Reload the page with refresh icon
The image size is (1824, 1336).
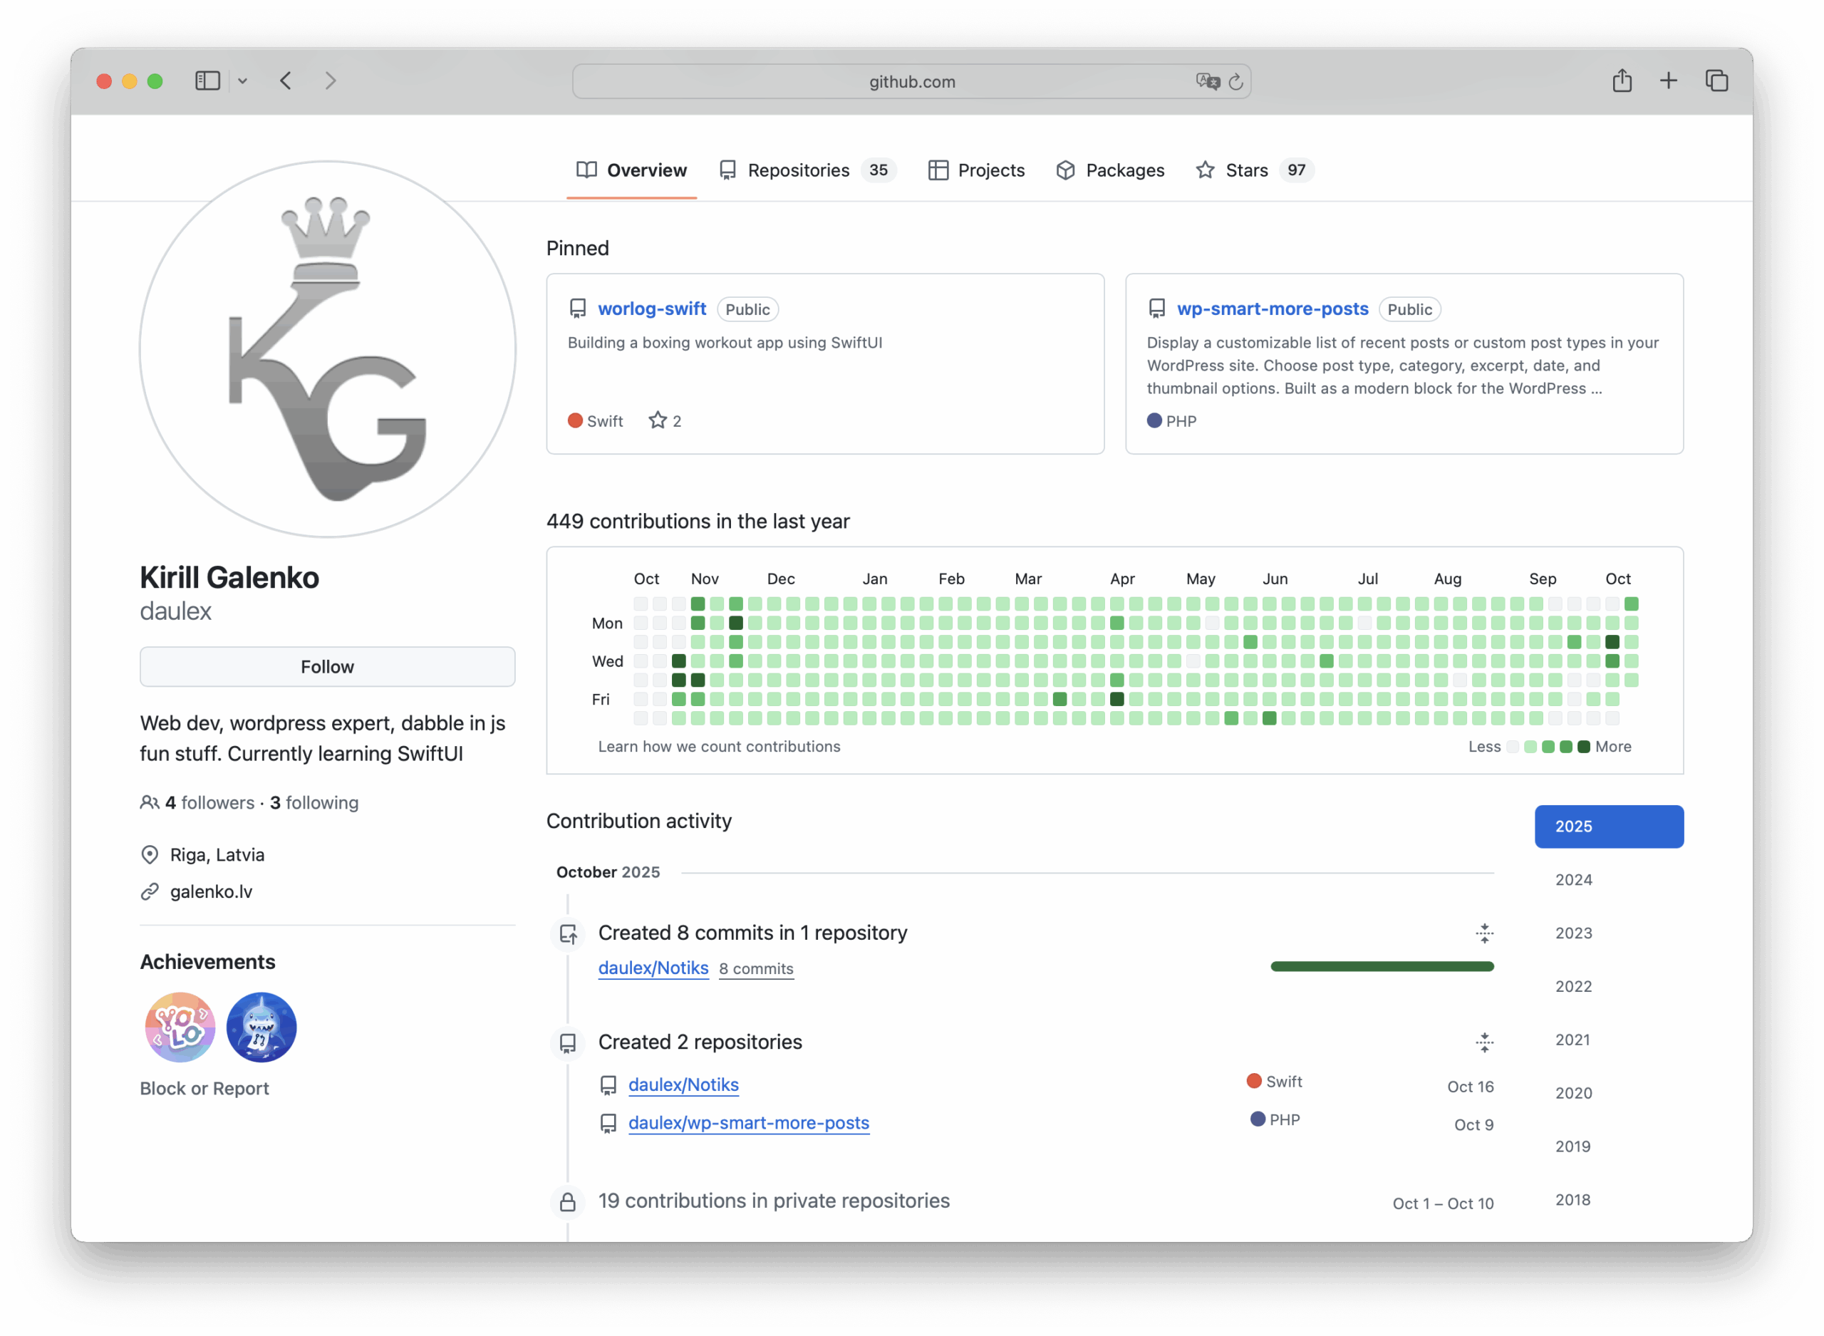click(1235, 82)
